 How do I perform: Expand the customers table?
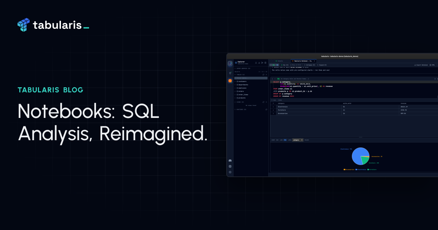click(235, 81)
